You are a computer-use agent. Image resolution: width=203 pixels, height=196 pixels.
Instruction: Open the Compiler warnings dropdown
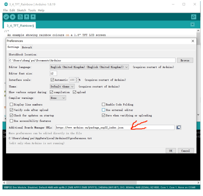tap(58, 98)
